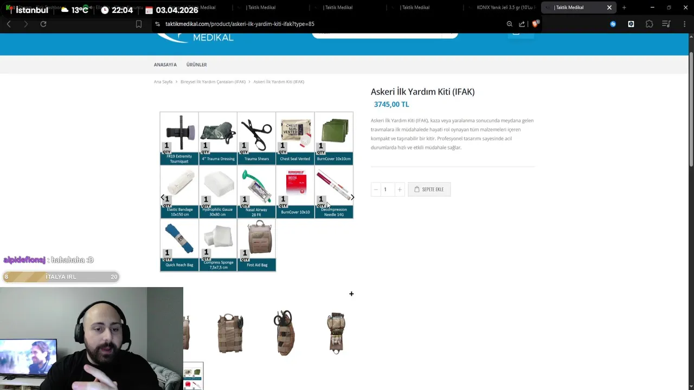This screenshot has height=390, width=694.
Task: Close the active Taktik Medikal tab
Action: 609,8
